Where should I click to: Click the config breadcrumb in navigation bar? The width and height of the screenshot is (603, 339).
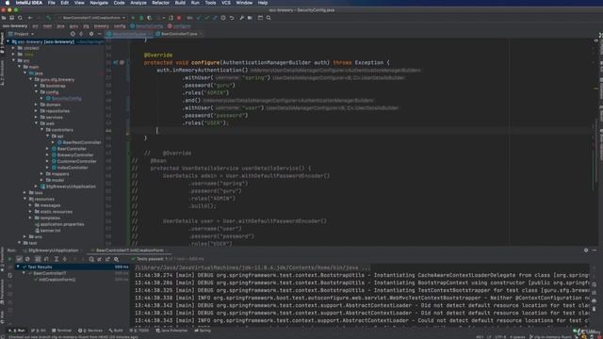click(x=120, y=26)
